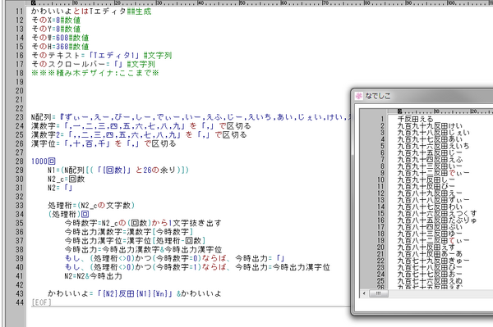Click the 1000回 loop line

44,161
